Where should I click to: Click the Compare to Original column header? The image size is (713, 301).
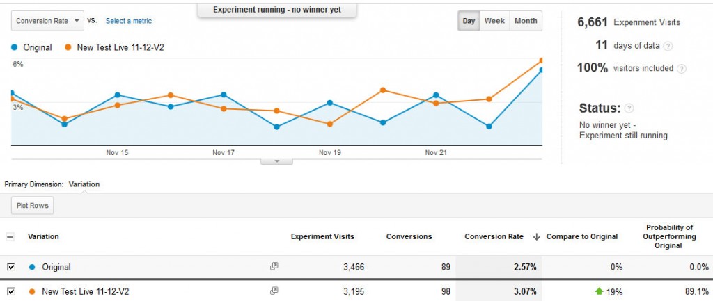click(582, 236)
